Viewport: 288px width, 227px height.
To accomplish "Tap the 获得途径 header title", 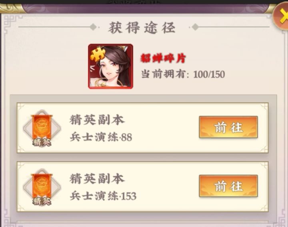I will [x=142, y=28].
